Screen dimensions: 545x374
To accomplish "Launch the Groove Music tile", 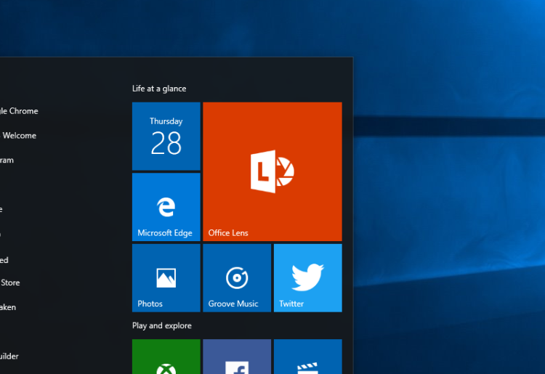I will click(x=237, y=278).
